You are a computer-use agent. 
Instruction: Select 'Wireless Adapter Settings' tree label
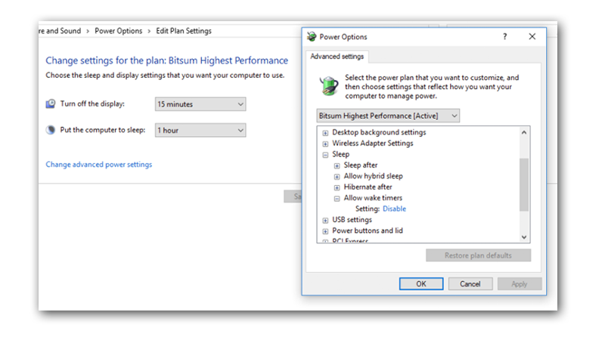[x=372, y=143]
